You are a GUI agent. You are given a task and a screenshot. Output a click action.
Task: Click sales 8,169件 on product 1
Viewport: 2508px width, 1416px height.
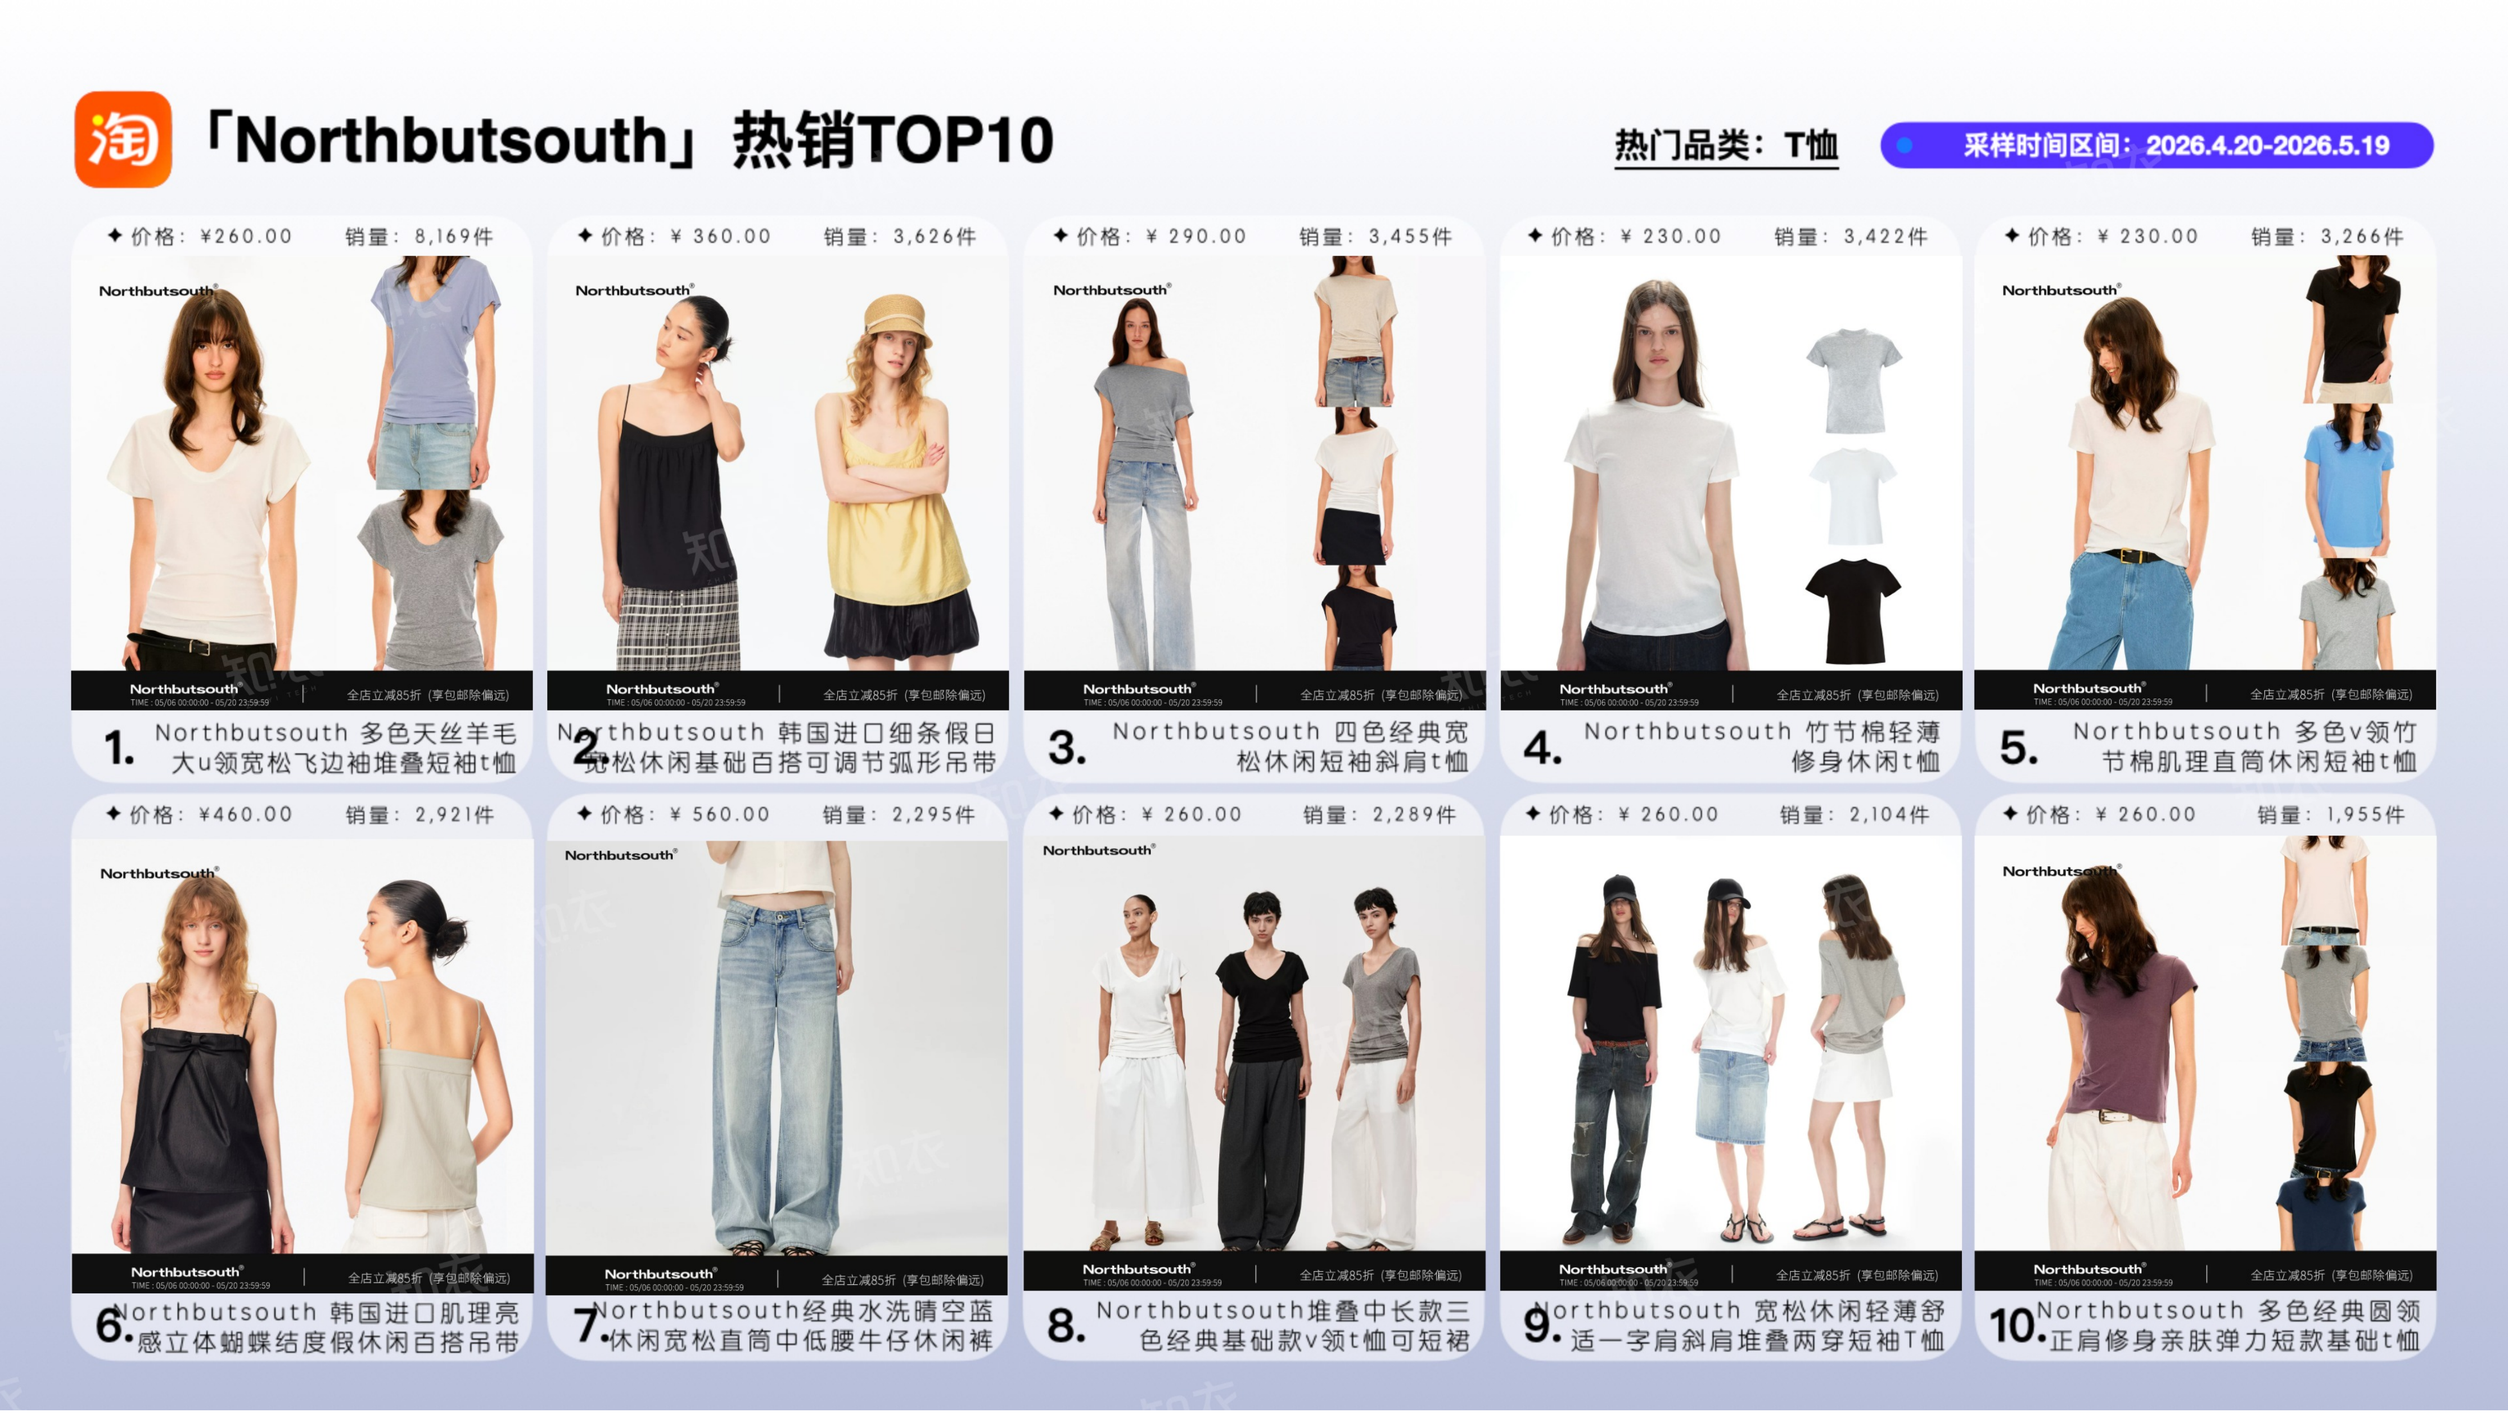[x=420, y=237]
